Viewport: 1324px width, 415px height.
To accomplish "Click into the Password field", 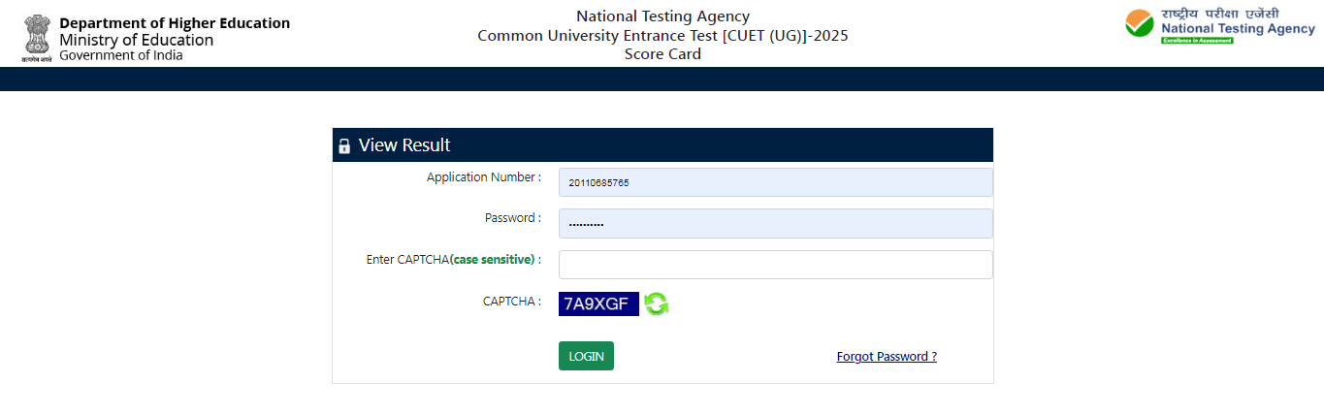I will tap(775, 223).
